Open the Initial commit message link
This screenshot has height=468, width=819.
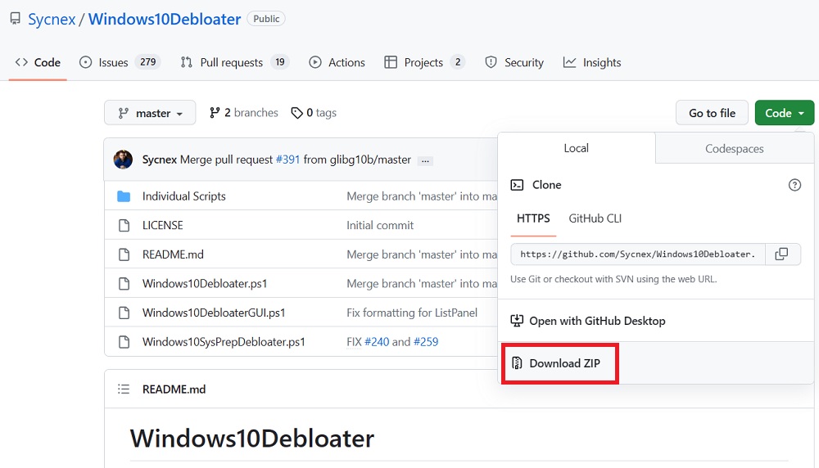point(380,225)
